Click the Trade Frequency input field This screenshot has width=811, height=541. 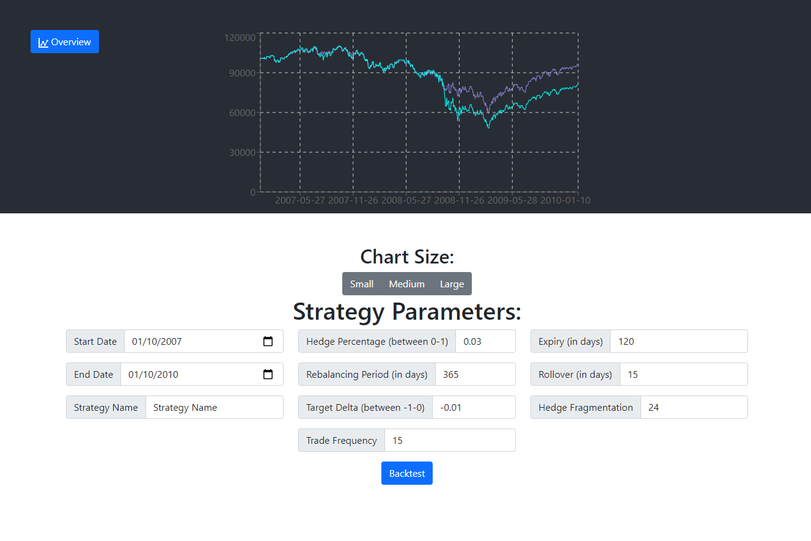(x=450, y=440)
